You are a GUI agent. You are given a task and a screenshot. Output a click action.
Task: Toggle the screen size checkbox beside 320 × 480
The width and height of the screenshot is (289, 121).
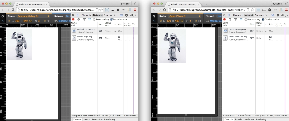161,21
